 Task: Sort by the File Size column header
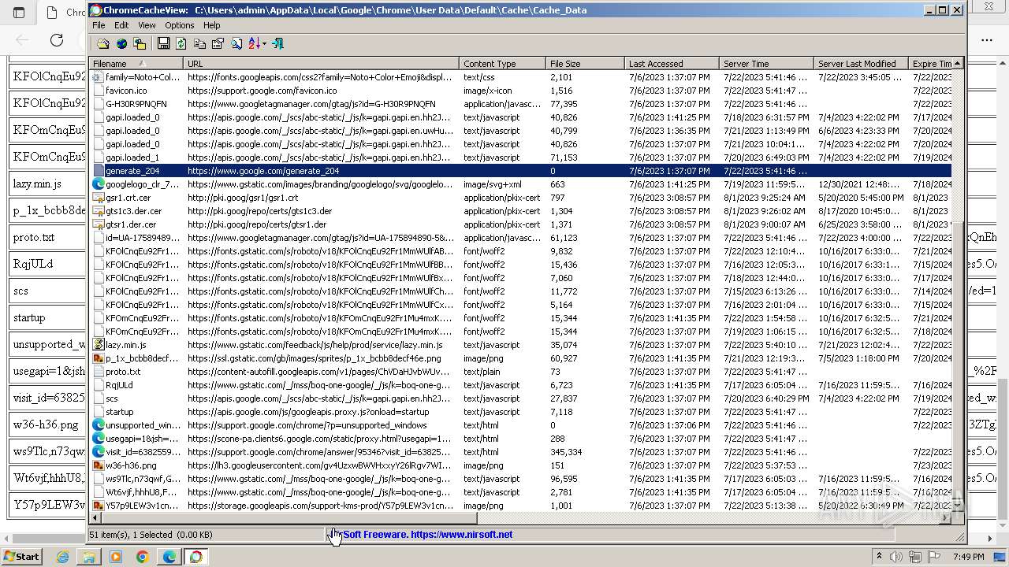(x=585, y=64)
